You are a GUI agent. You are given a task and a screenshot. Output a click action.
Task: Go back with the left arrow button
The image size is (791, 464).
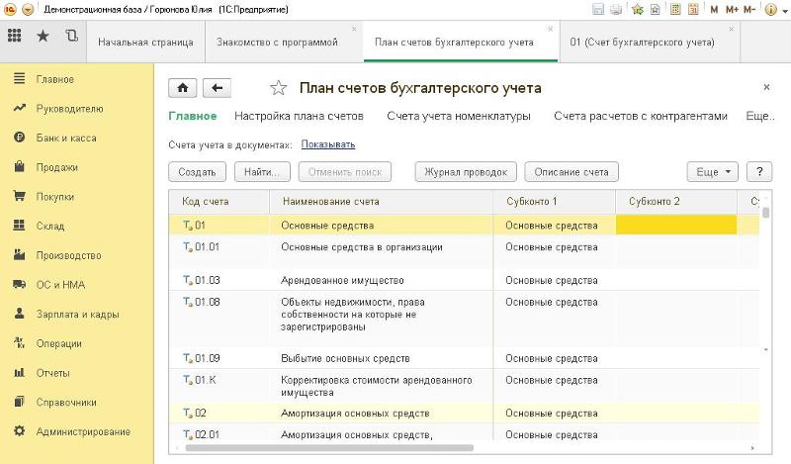coord(217,88)
